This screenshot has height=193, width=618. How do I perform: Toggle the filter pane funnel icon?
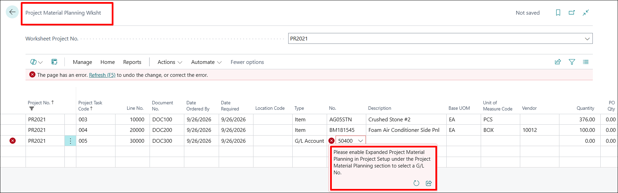(572, 62)
